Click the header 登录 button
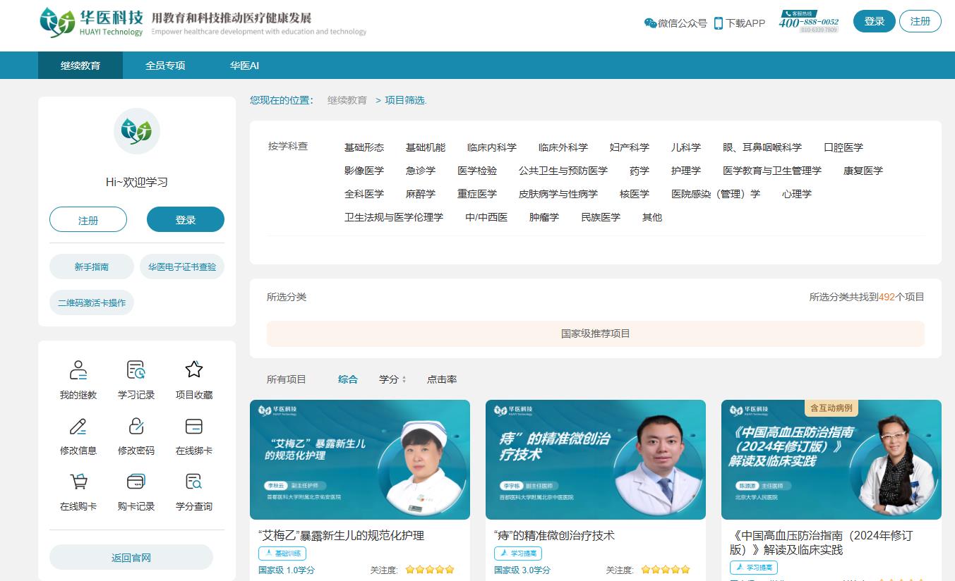The width and height of the screenshot is (955, 581). (874, 21)
